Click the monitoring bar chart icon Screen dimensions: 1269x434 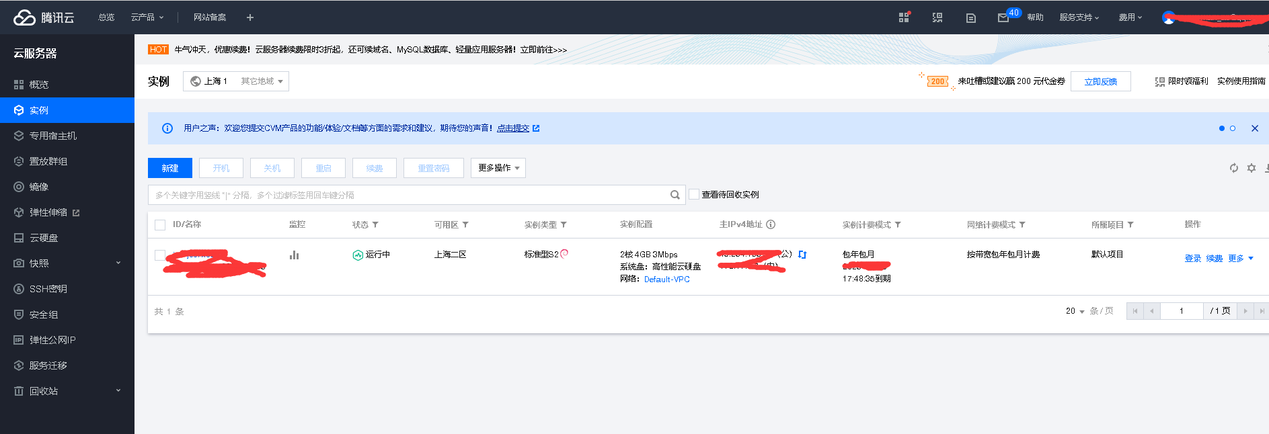[294, 255]
